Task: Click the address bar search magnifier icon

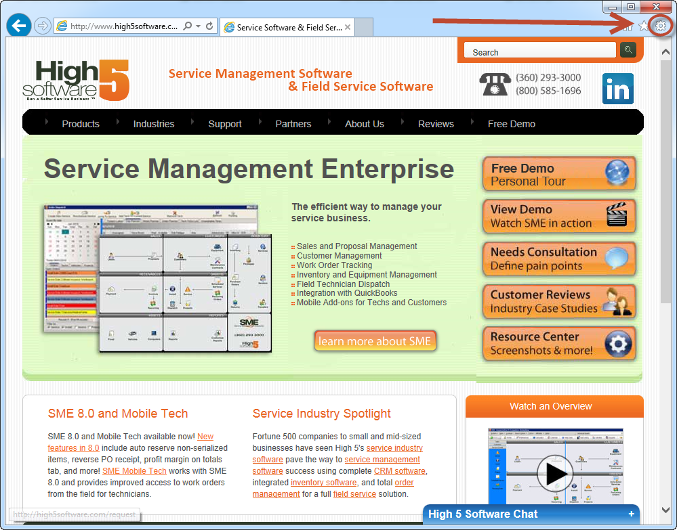Action: pyautogui.click(x=188, y=26)
